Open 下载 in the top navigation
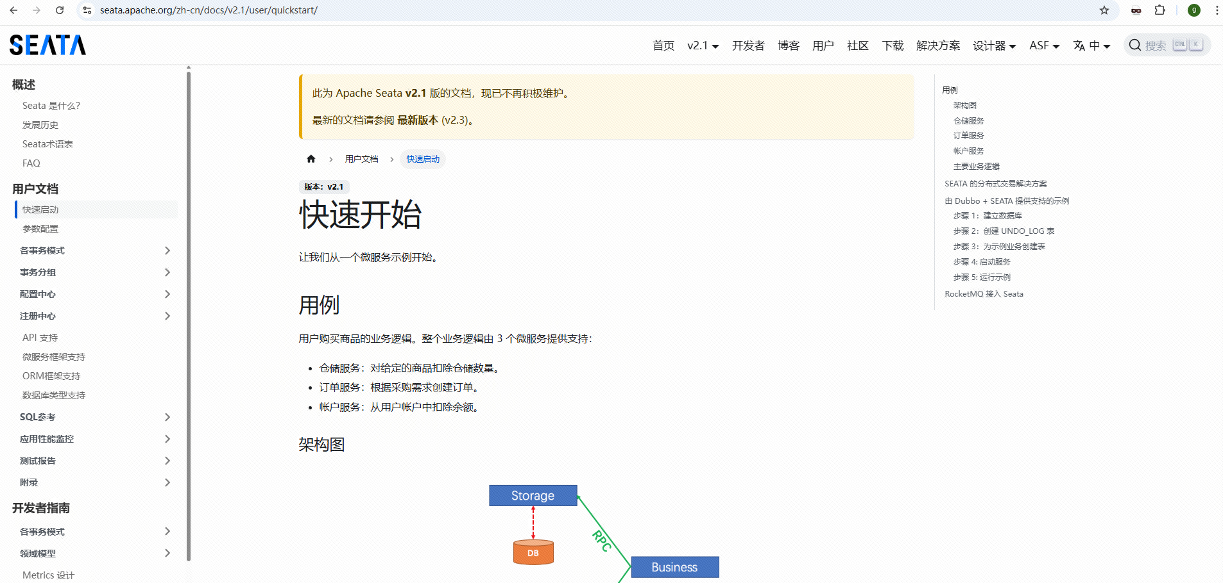The image size is (1223, 583). (x=893, y=45)
